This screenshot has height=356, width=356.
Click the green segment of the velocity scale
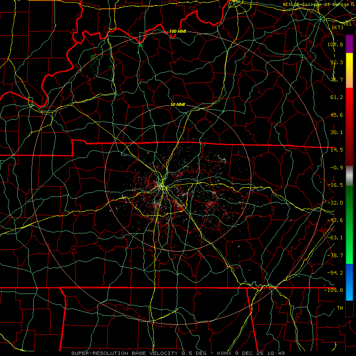coord(349,225)
